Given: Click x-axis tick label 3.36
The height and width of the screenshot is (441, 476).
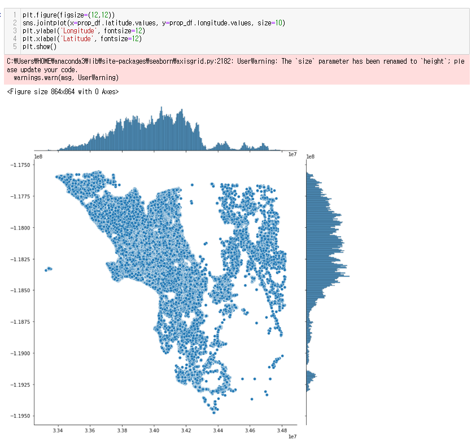Looking at the screenshot, I should click(90, 430).
